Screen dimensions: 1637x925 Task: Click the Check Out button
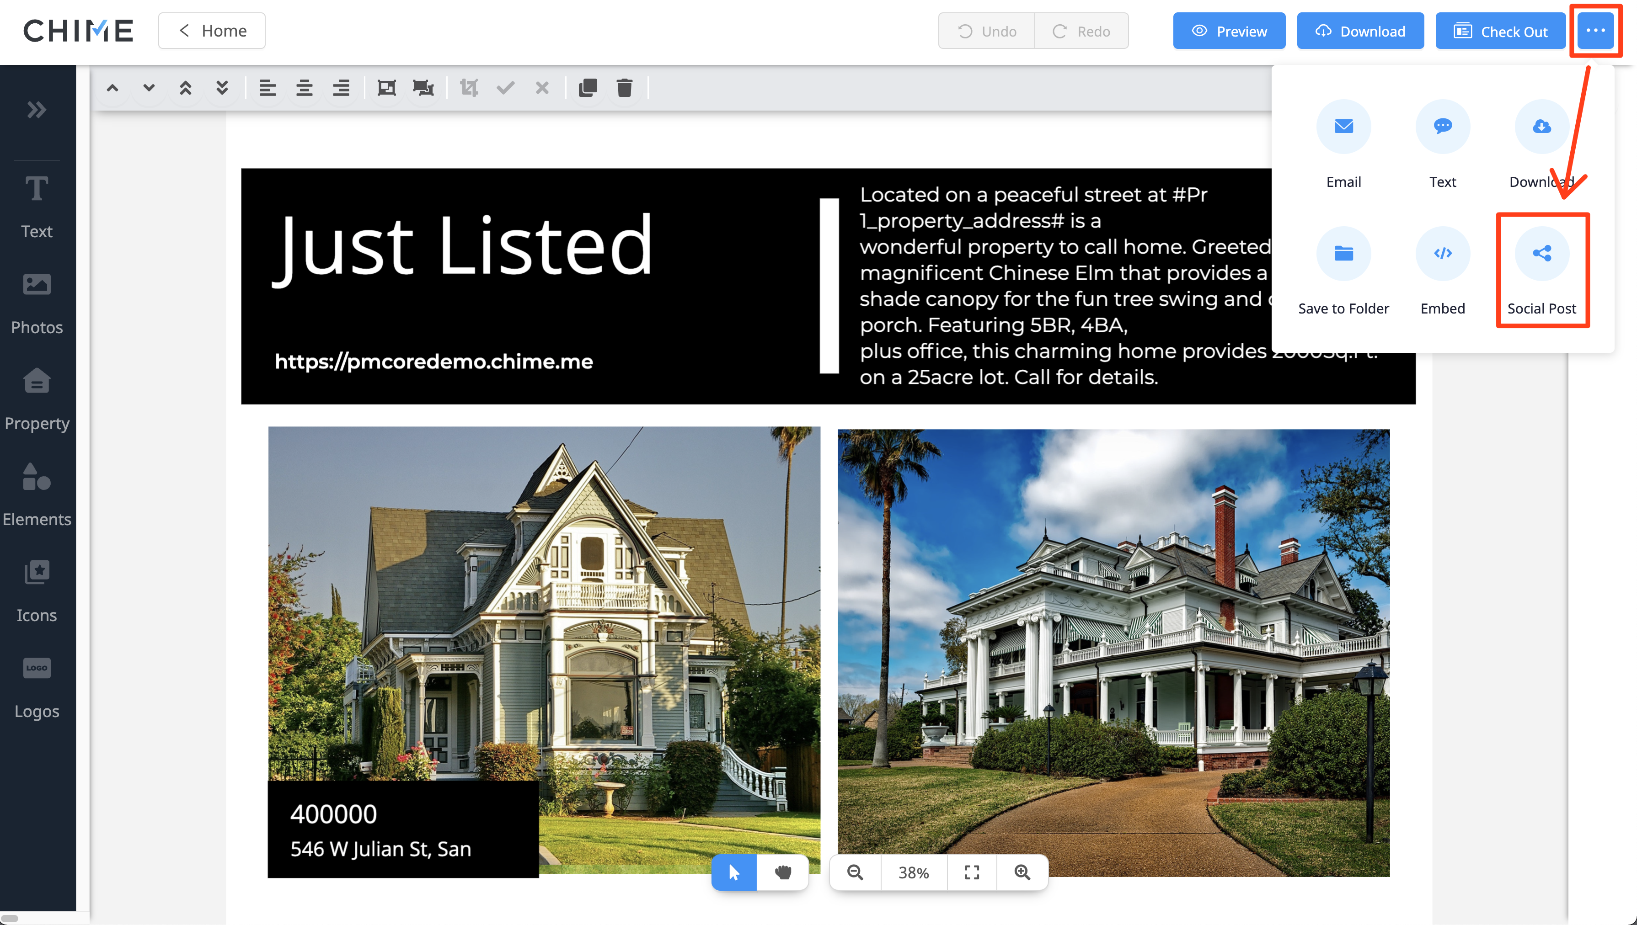(1500, 31)
